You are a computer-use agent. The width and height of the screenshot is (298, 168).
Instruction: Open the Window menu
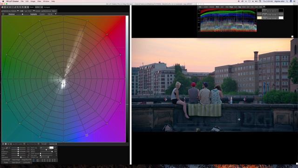46,1
